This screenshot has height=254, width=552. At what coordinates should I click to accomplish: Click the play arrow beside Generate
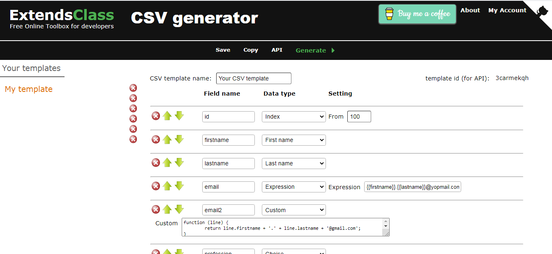[333, 50]
